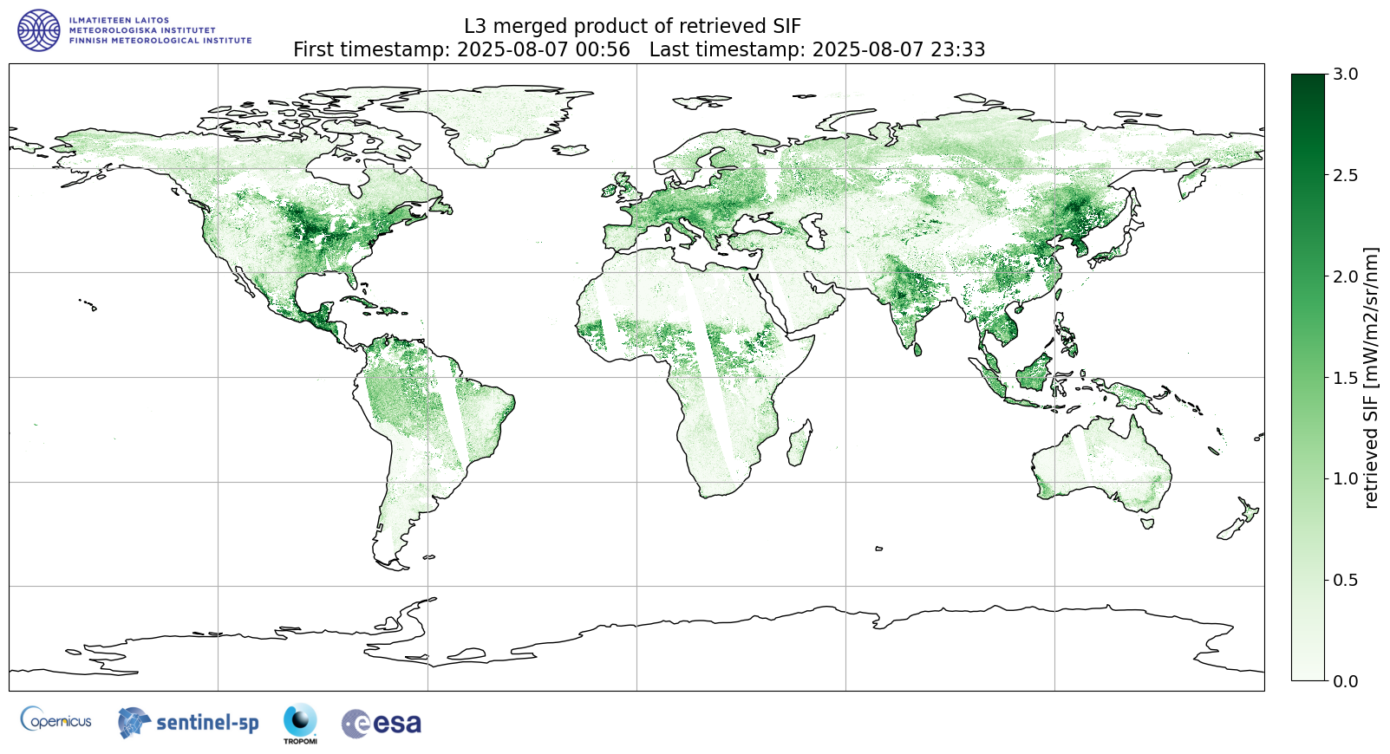Click the TROPOMI logo
1390x754 pixels.
point(300,724)
